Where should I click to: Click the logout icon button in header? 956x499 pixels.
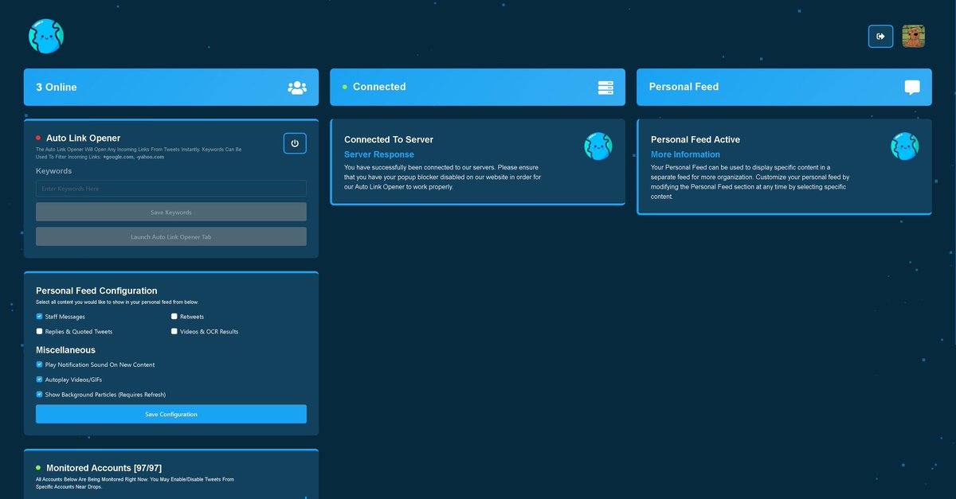point(880,36)
